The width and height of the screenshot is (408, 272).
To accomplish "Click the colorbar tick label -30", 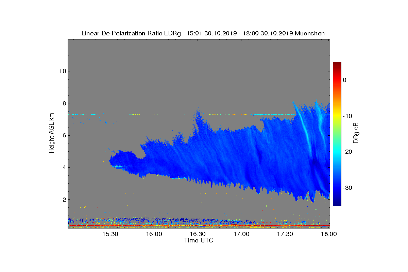I will (347, 188).
